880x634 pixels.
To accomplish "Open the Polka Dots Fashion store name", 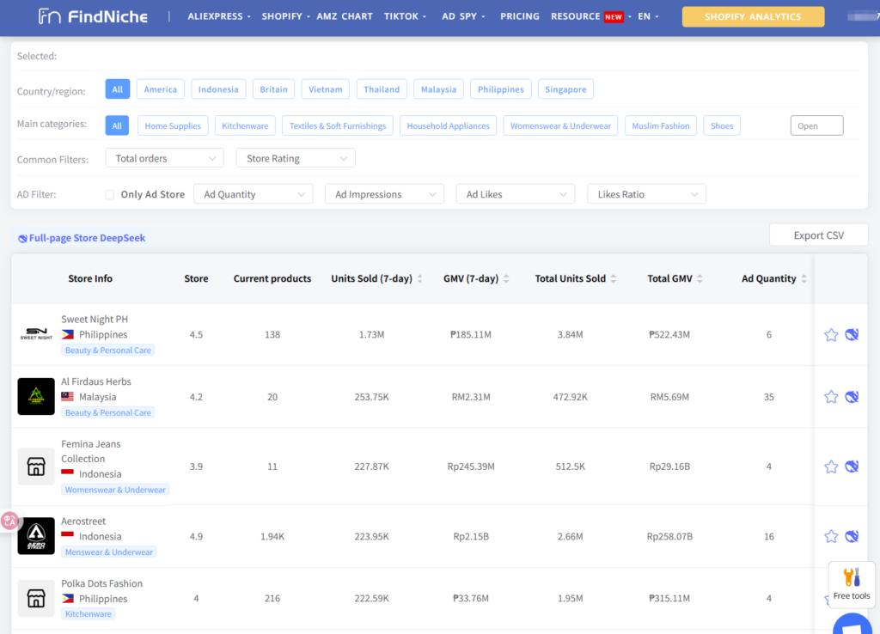I will coord(102,583).
